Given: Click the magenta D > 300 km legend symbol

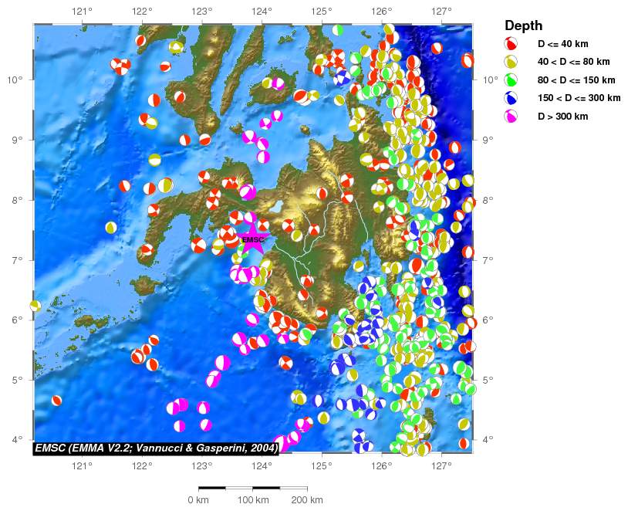Looking at the screenshot, I should 511,117.
